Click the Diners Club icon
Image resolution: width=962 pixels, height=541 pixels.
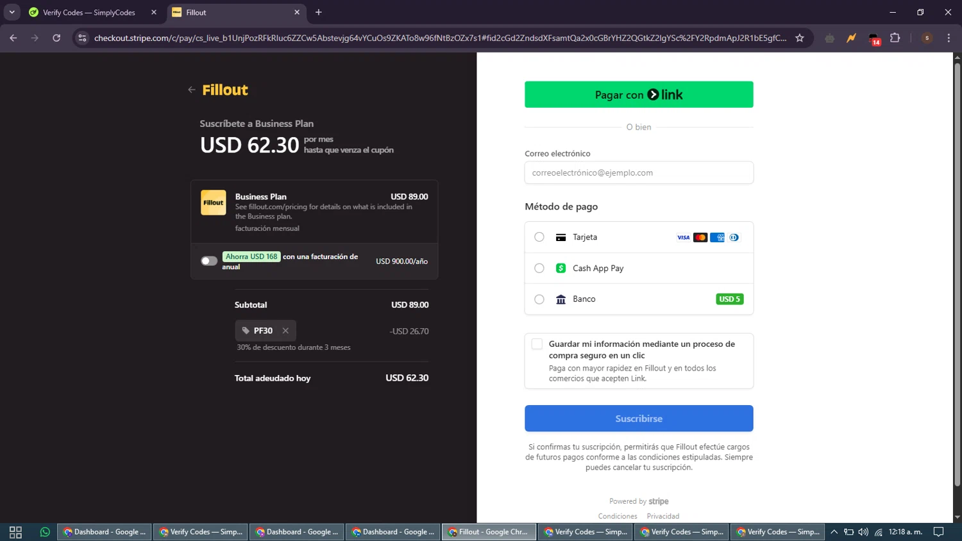(x=734, y=238)
